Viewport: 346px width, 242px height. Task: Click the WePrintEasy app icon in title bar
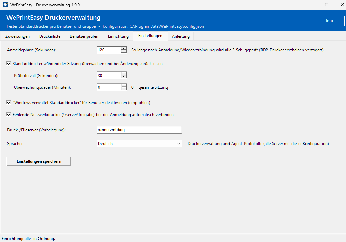pos(5,5)
